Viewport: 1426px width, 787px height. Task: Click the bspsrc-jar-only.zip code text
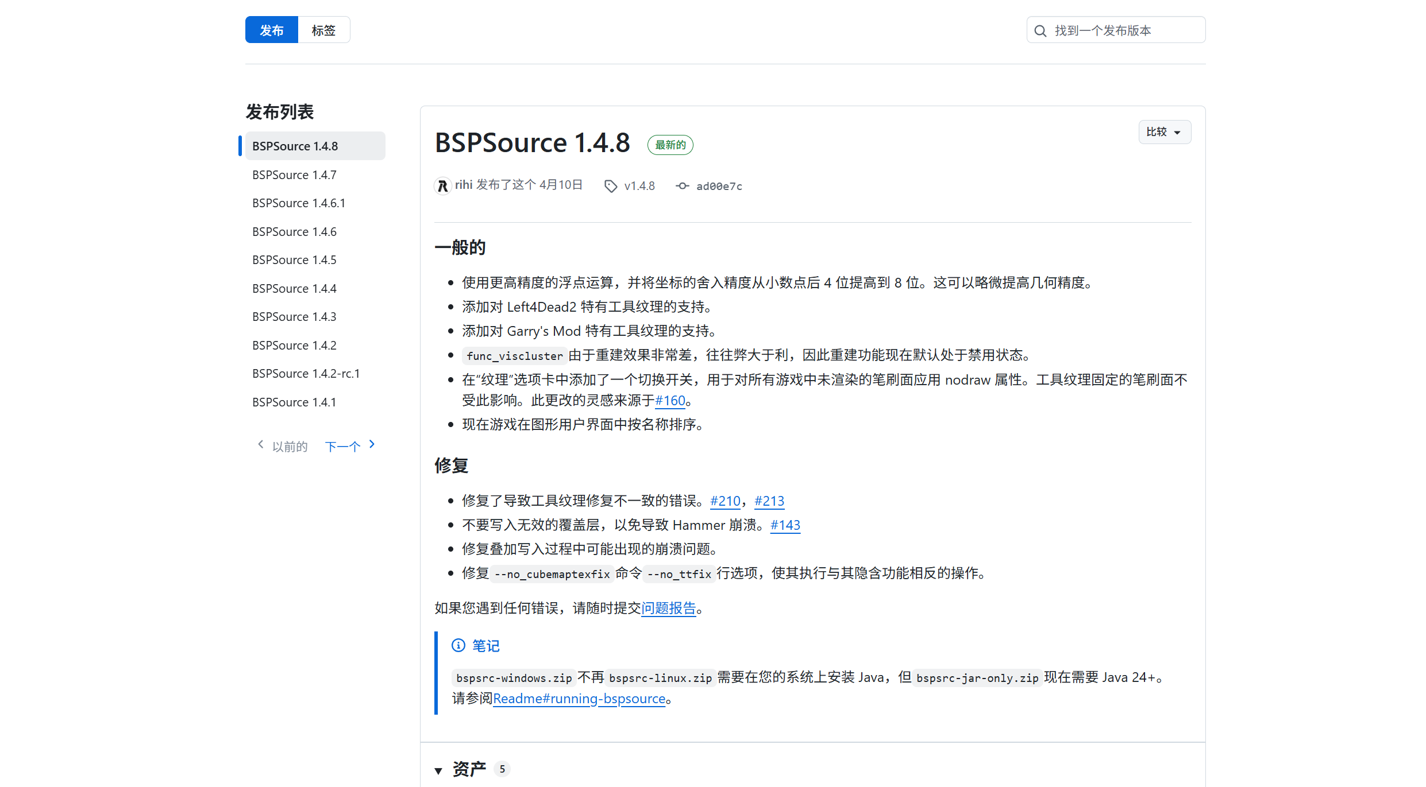coord(977,679)
